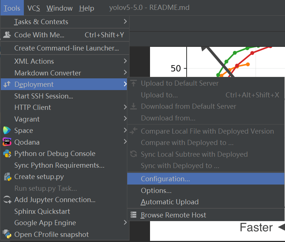Click the Download from Default Server icon
The image size is (285, 242).
(x=134, y=106)
